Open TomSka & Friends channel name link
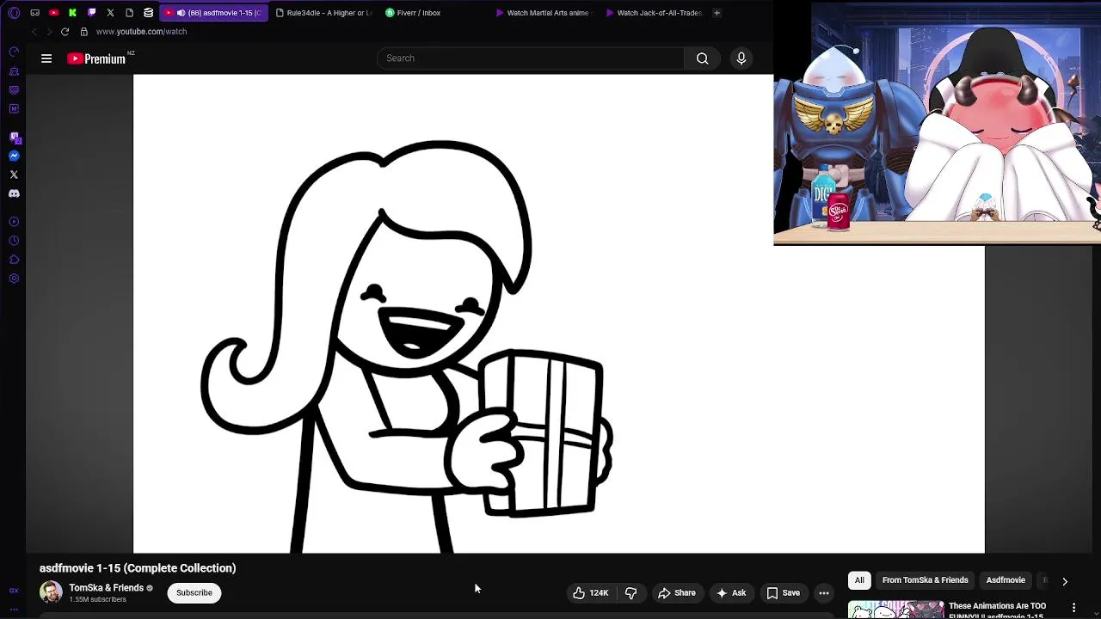 107,588
